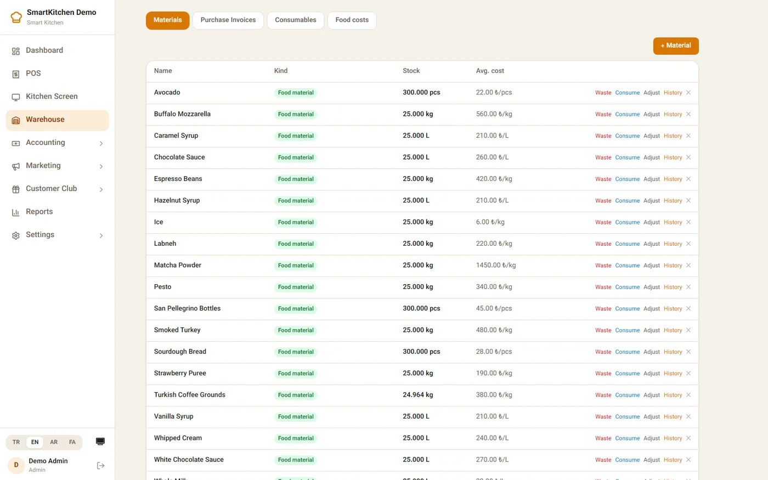View History for Chocolate Sauce
This screenshot has width=768, height=480.
pyautogui.click(x=673, y=157)
